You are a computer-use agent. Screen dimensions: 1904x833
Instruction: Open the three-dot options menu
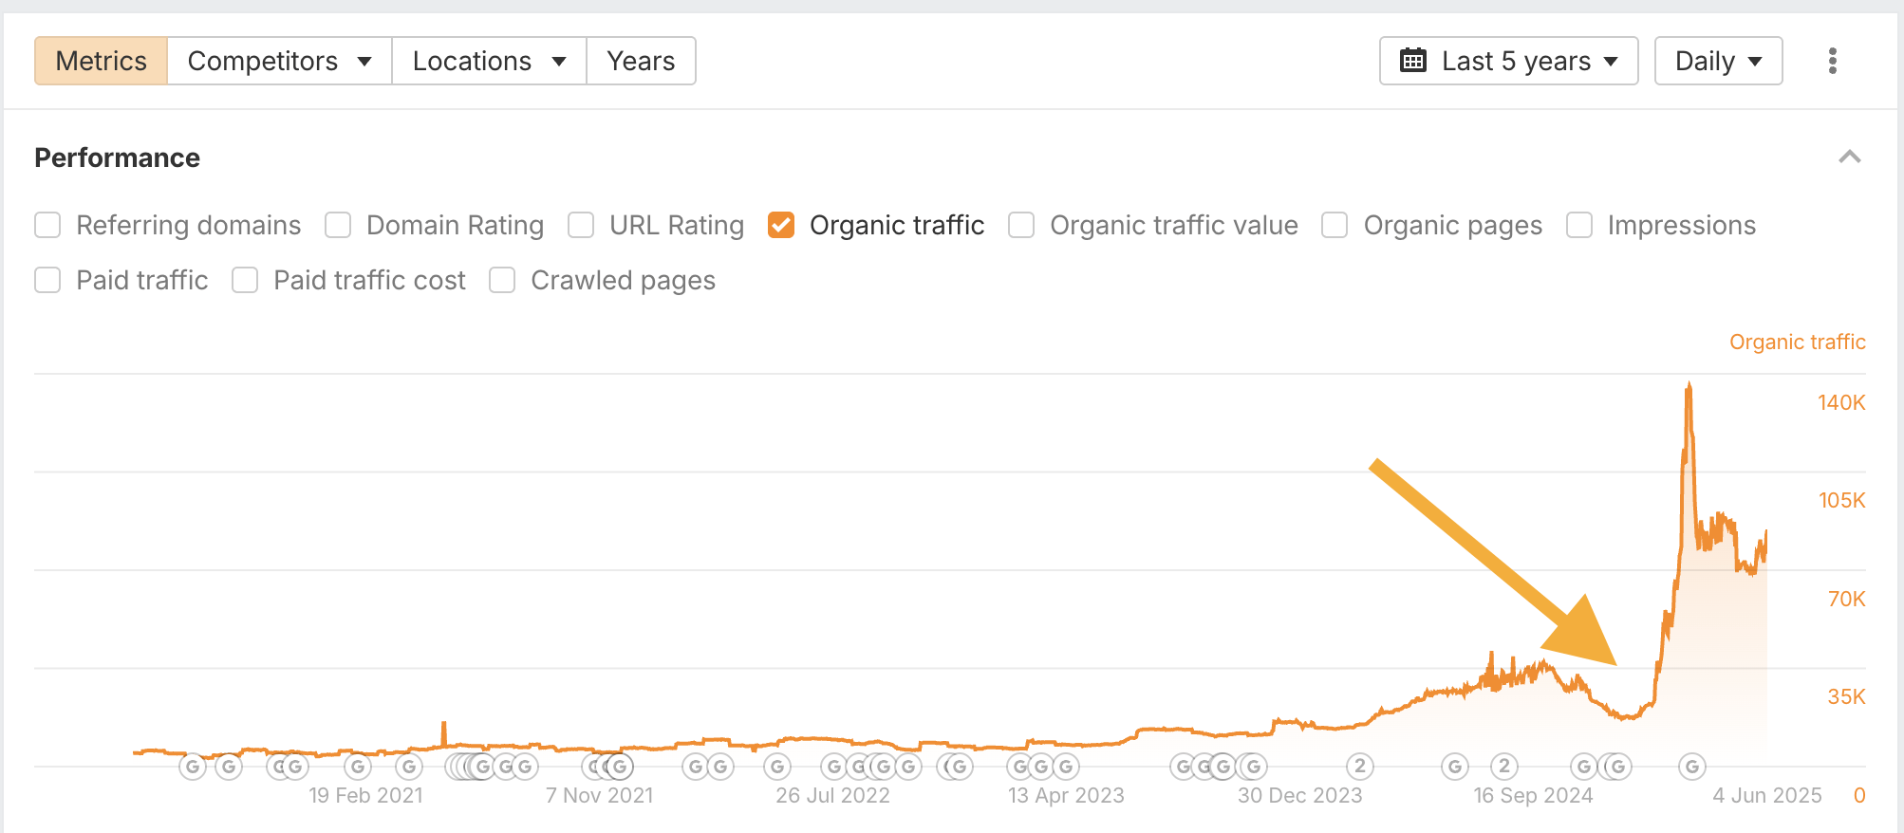(1833, 60)
